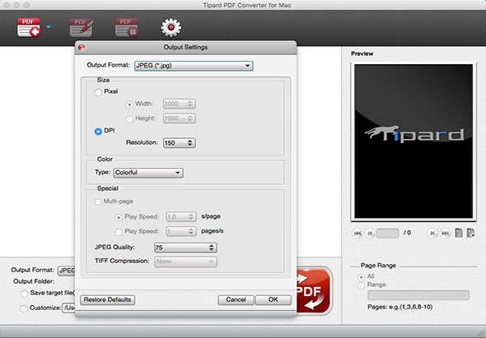Select the DPI radio button
Screen dimensions: 486x338
98,132
